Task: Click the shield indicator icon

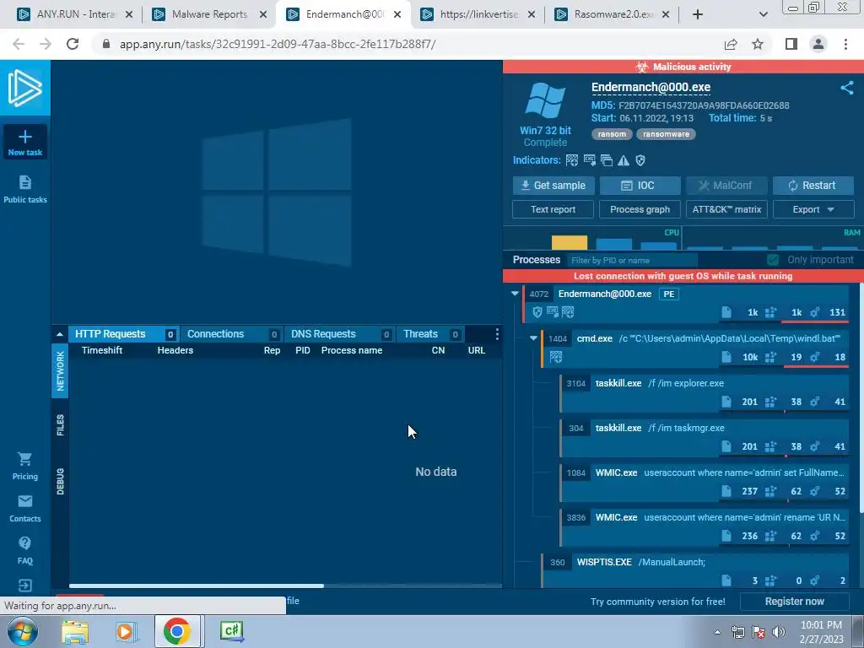Action: (640, 160)
